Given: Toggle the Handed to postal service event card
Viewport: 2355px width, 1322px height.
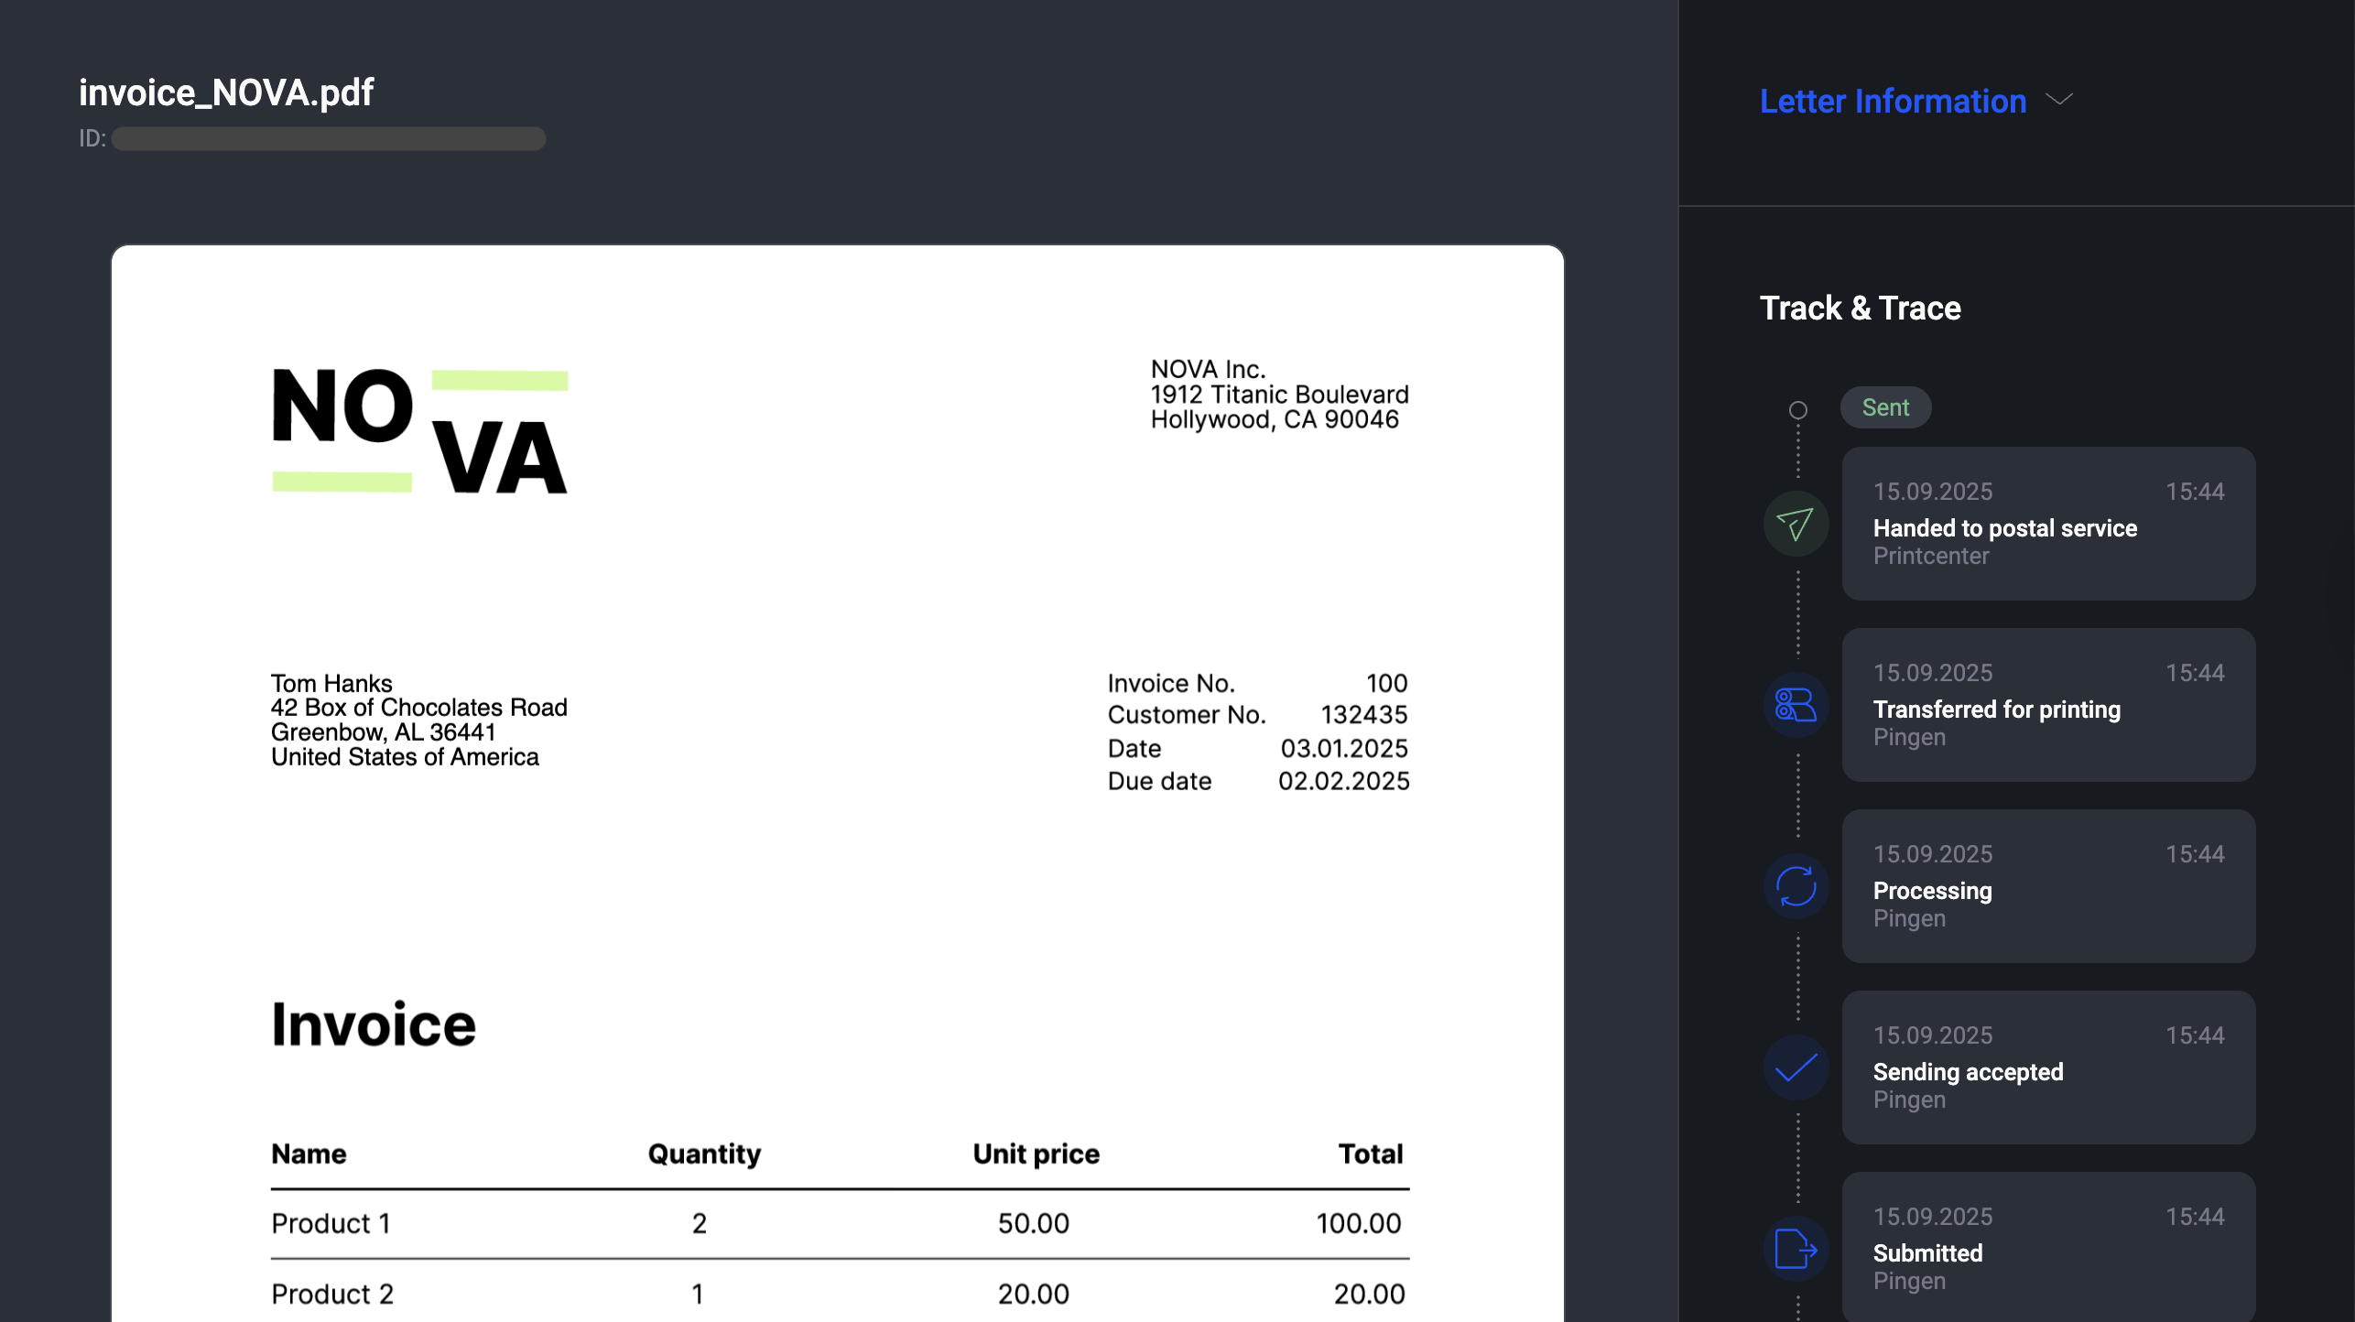Looking at the screenshot, I should [x=2048, y=525].
